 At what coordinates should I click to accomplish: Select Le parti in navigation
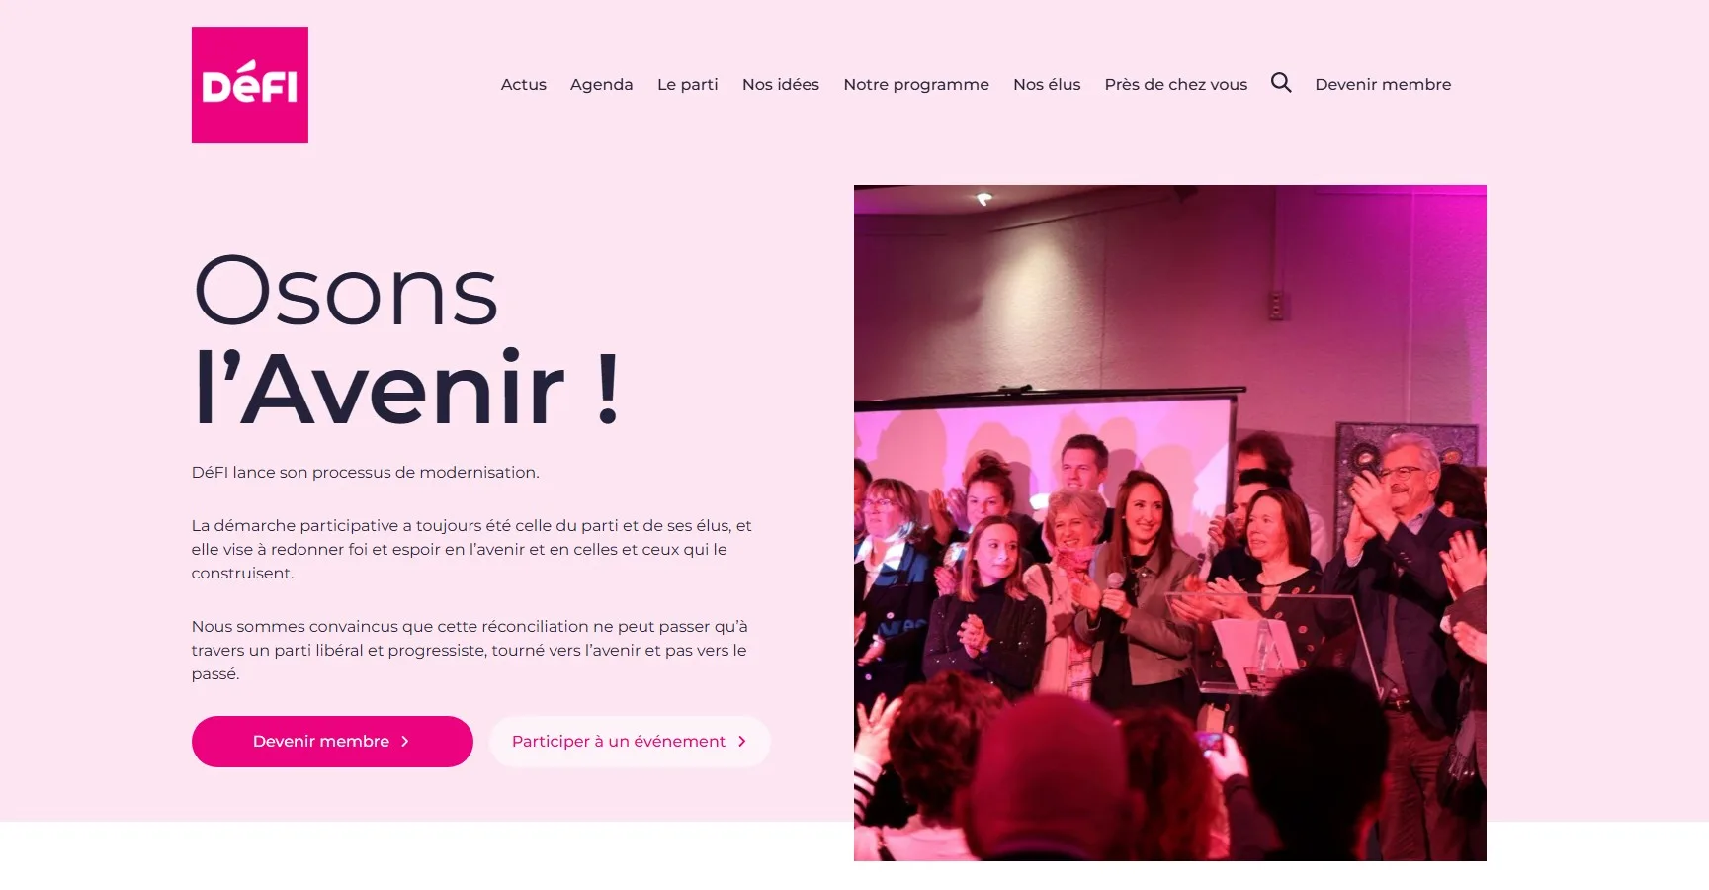tap(687, 85)
